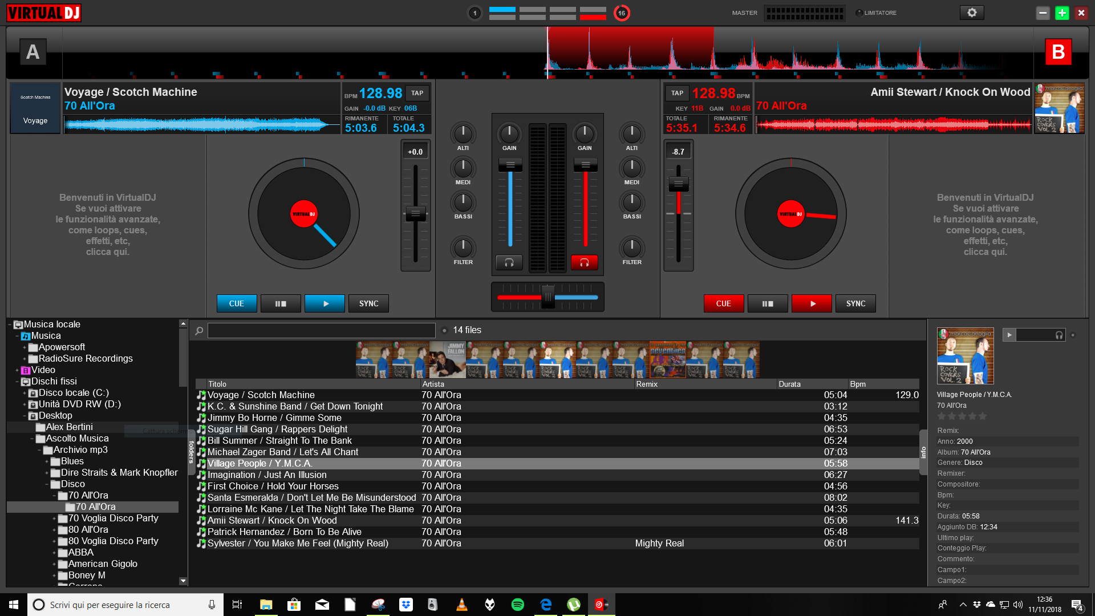Sort by Remix column header
The image size is (1095, 616).
(706, 384)
